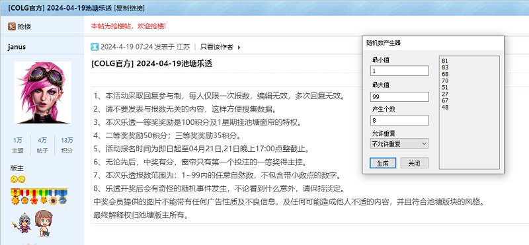Open the 允许重复 combo box

[x=399, y=143]
